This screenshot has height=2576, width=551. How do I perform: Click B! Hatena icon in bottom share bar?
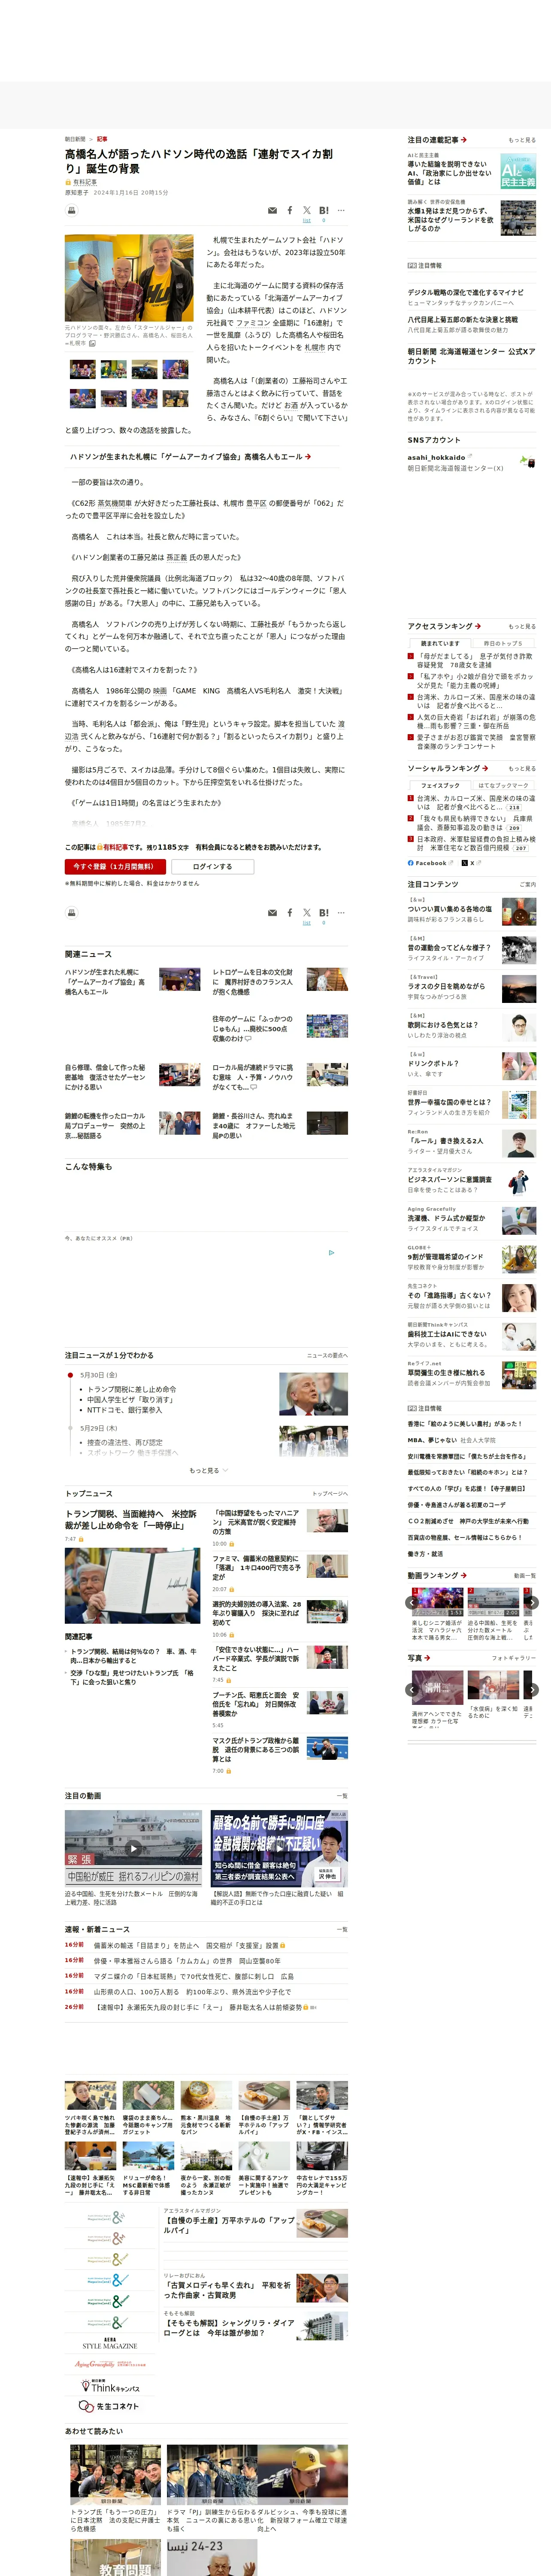point(324,913)
